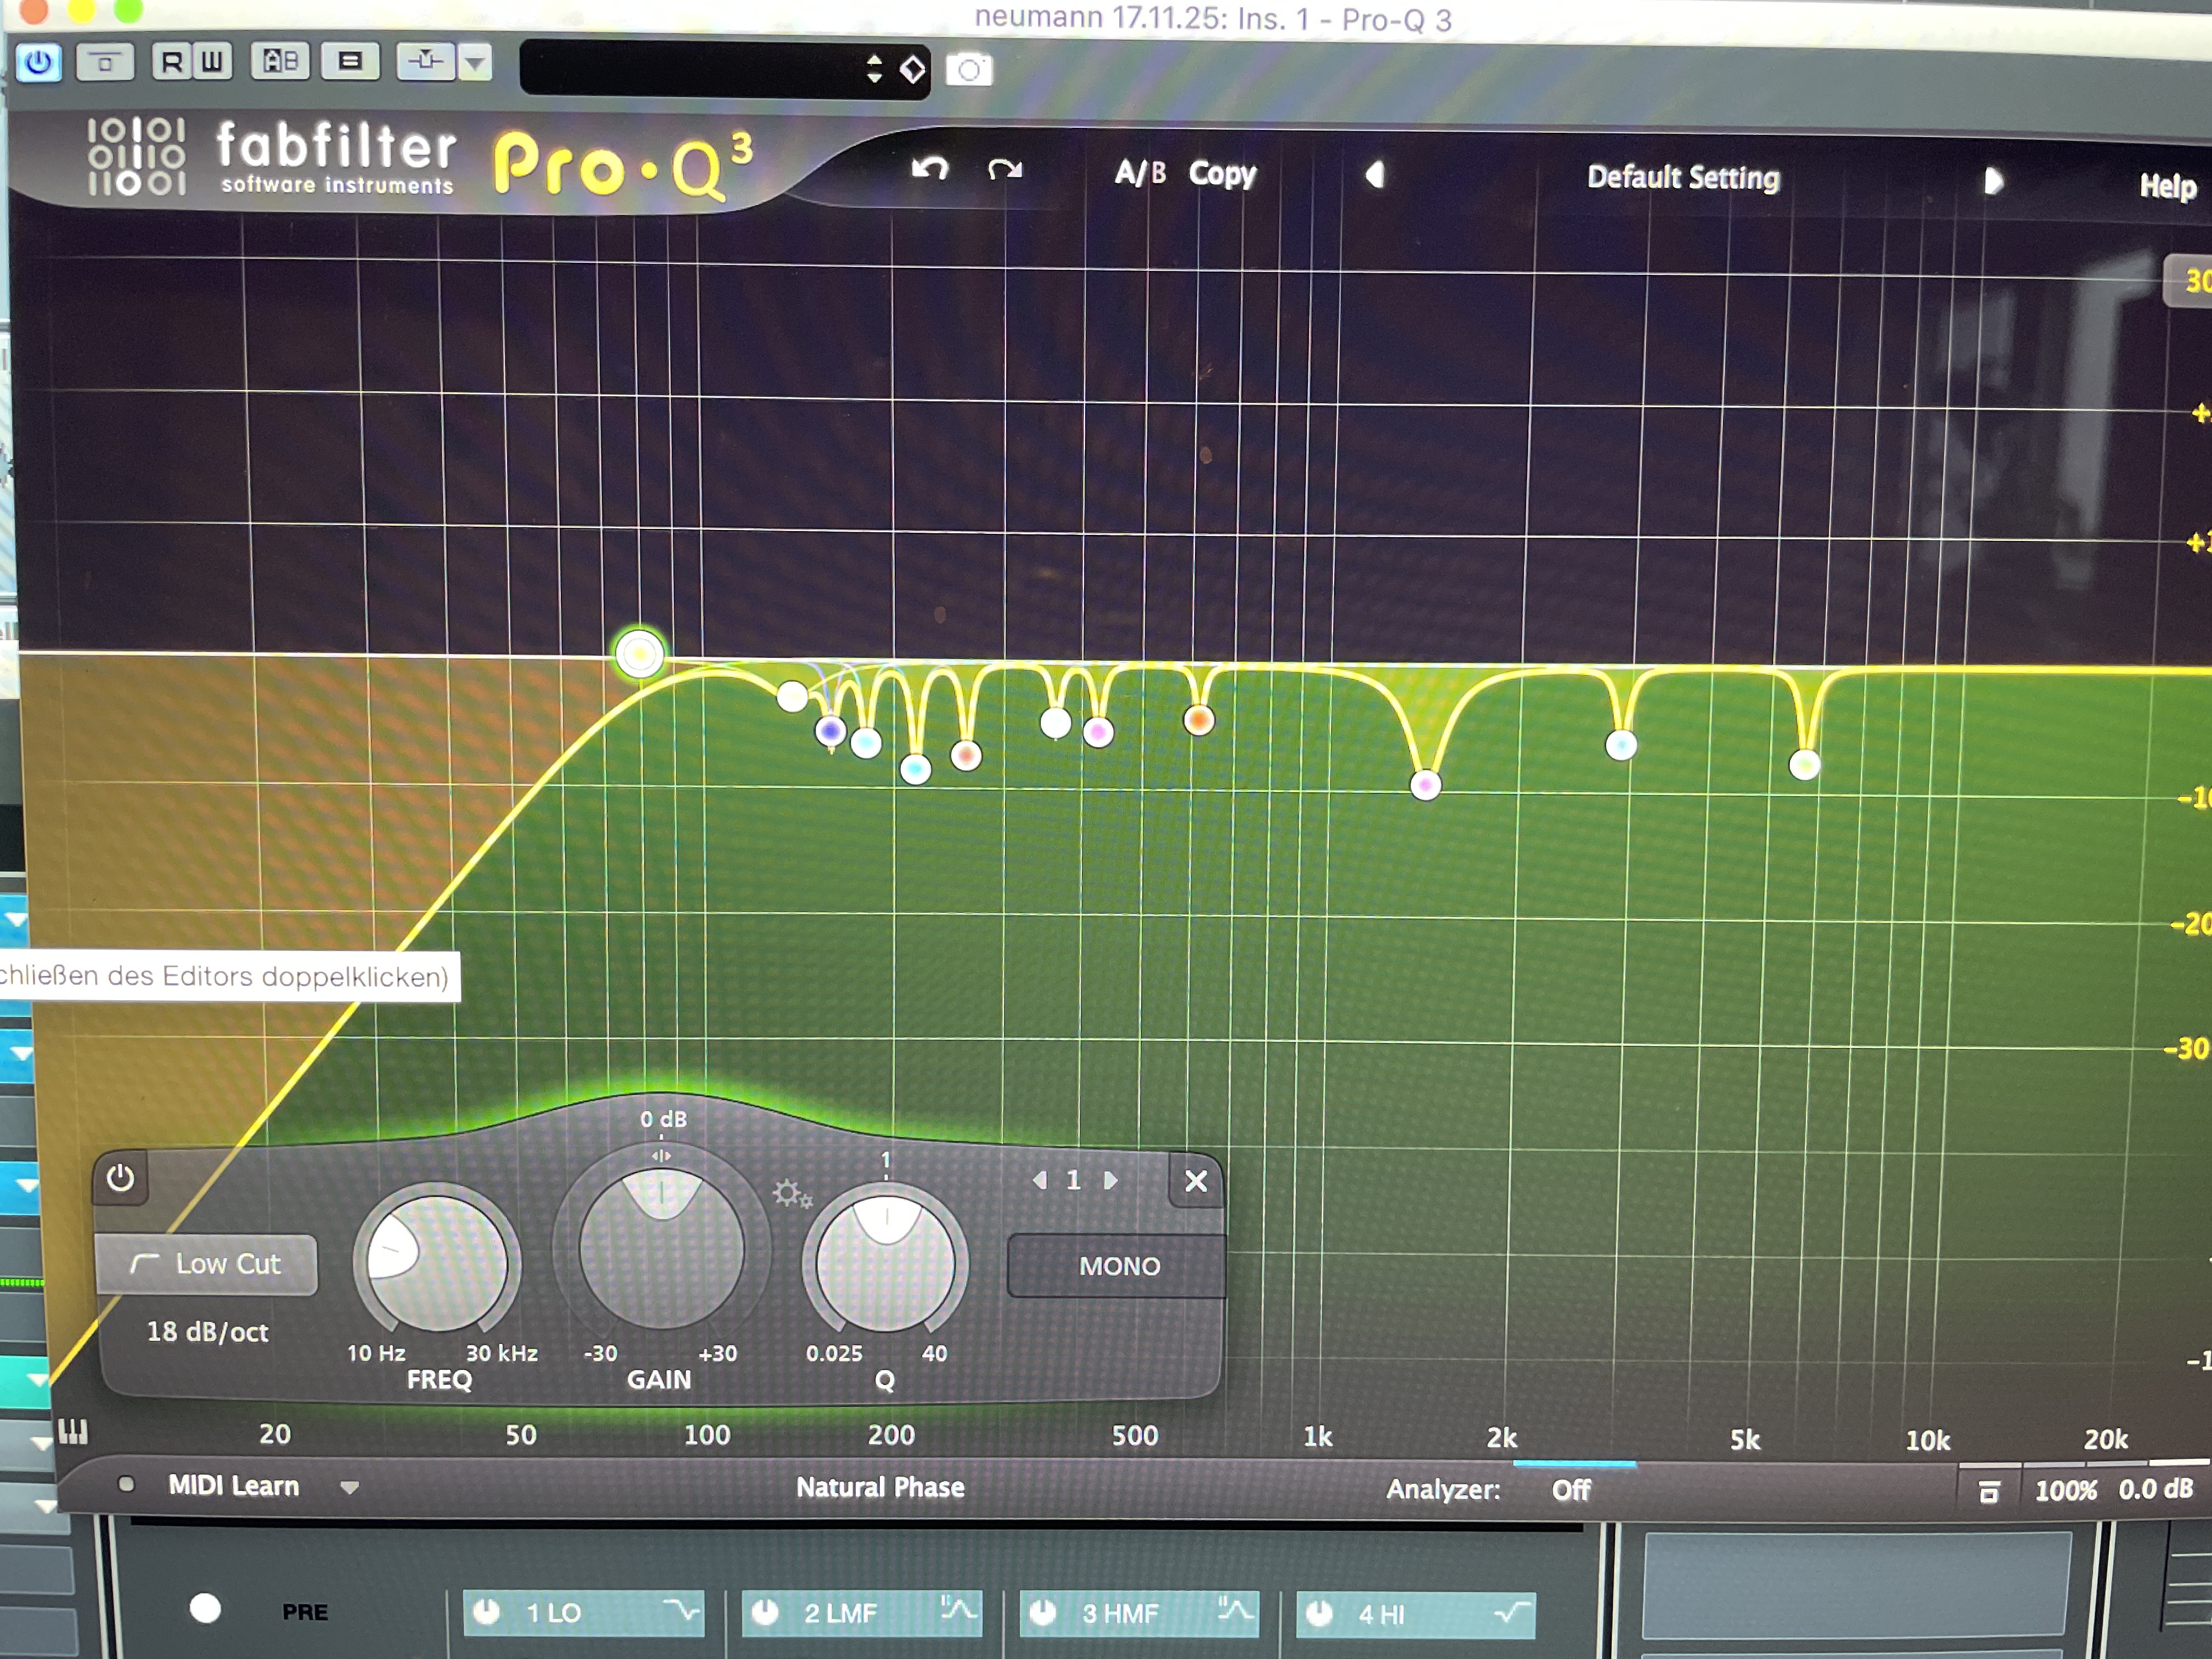Click the redo arrow icon

click(x=1004, y=169)
